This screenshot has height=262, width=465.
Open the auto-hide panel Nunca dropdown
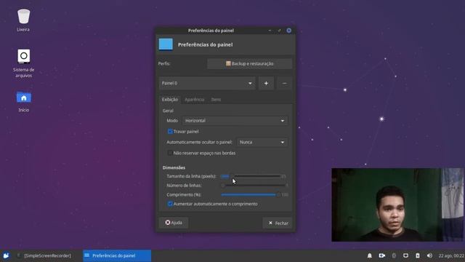pyautogui.click(x=262, y=143)
